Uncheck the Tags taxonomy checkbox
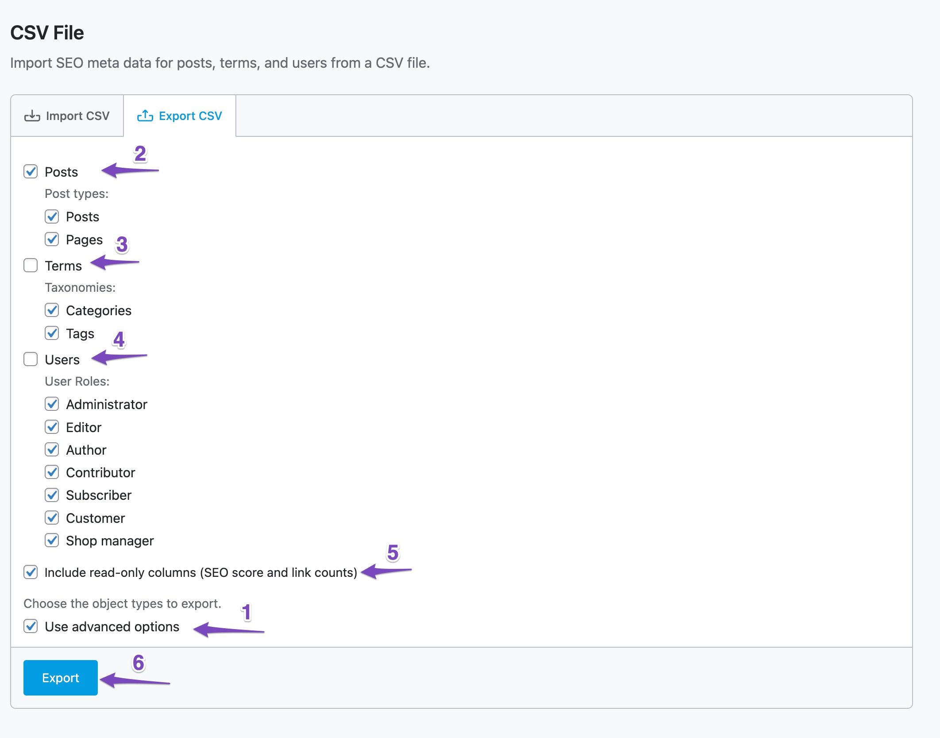The height and width of the screenshot is (738, 940). pos(52,333)
